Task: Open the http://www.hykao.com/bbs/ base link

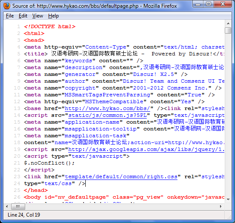Action: click(x=107, y=108)
